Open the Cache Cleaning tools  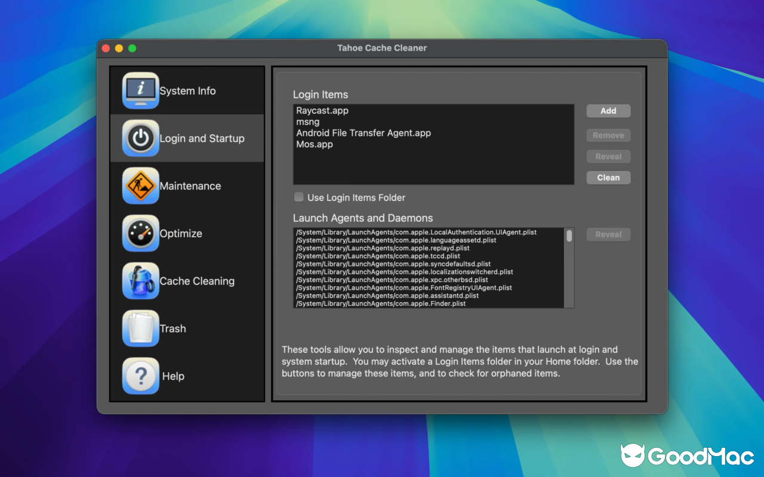[x=187, y=281]
